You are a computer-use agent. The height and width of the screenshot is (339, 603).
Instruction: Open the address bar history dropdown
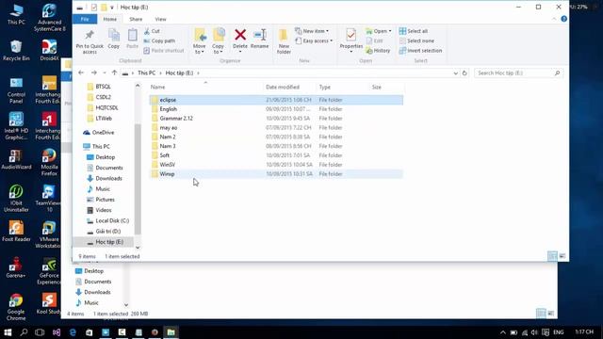455,73
